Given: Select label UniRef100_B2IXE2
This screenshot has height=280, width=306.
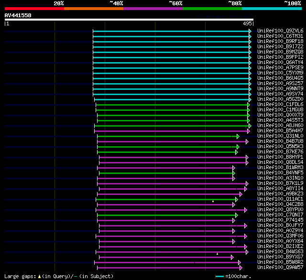Looking at the screenshot, I should click(280, 247).
